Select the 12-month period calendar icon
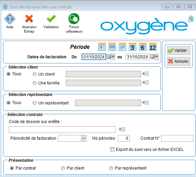 coord(153,47)
